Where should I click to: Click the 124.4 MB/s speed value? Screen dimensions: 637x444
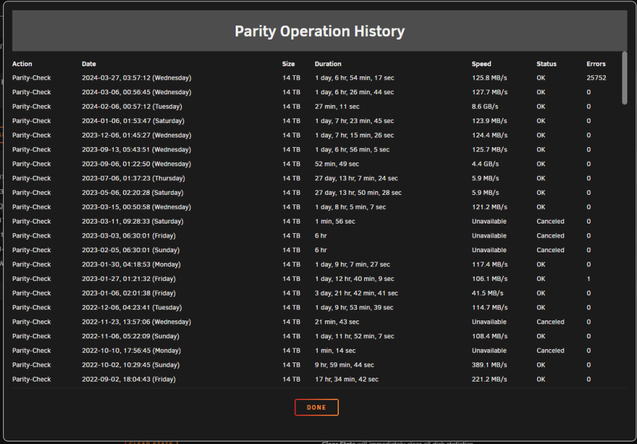(489, 135)
